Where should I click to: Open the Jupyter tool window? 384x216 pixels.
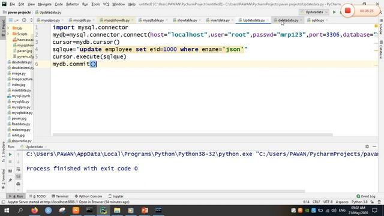click(x=116, y=196)
